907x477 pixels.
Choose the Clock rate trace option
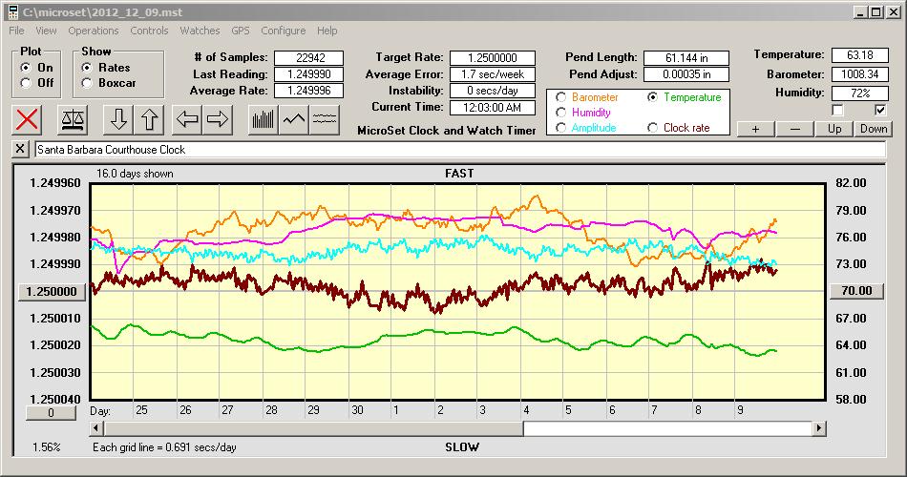click(x=653, y=128)
